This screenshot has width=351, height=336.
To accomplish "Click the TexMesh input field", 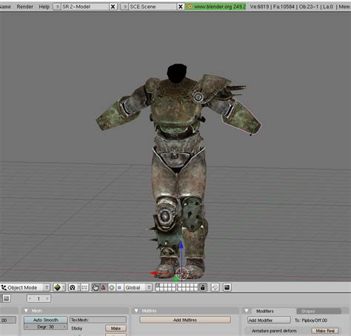I will (x=98, y=320).
